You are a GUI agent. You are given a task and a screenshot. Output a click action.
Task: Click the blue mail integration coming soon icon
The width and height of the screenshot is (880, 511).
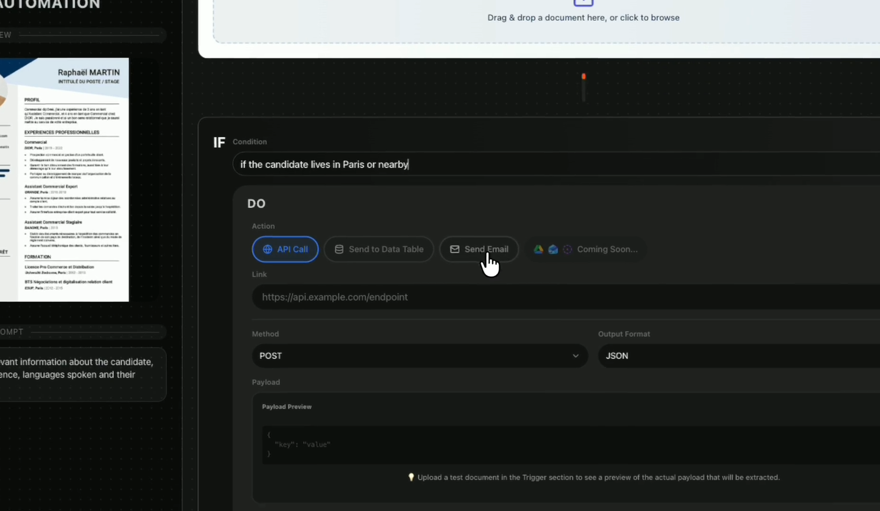coord(553,249)
